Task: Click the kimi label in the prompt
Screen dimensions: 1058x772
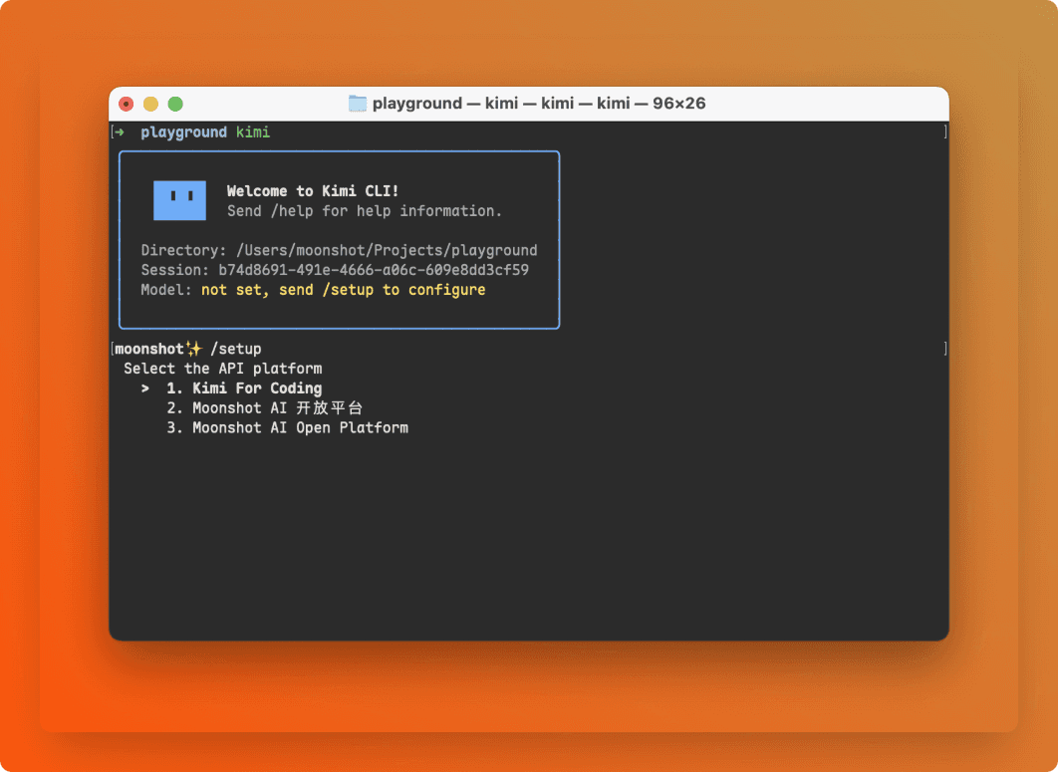Action: (253, 130)
